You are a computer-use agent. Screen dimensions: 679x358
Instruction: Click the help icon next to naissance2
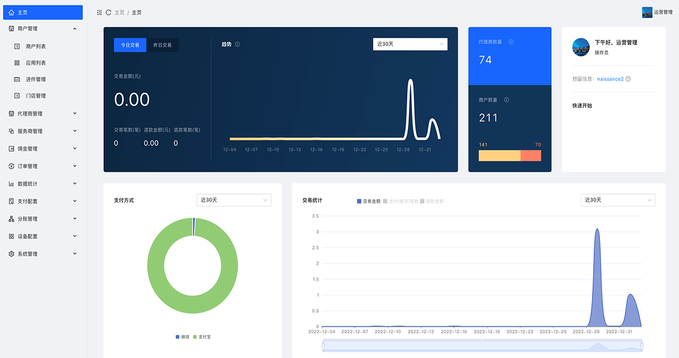coord(628,79)
